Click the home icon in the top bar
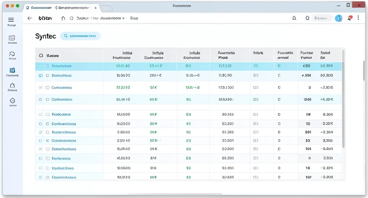This screenshot has height=198, width=368. pyautogui.click(x=63, y=19)
